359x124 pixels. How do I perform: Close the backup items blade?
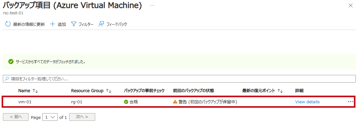[x=351, y=6]
